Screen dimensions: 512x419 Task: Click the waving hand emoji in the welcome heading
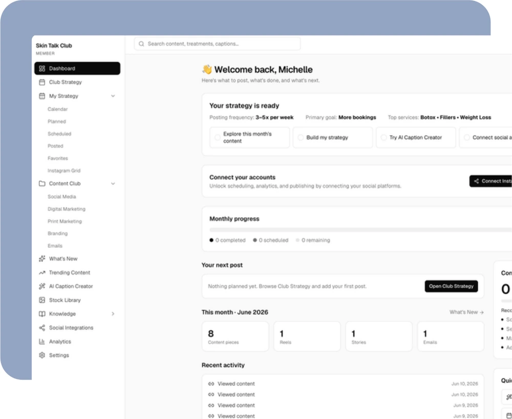point(207,69)
